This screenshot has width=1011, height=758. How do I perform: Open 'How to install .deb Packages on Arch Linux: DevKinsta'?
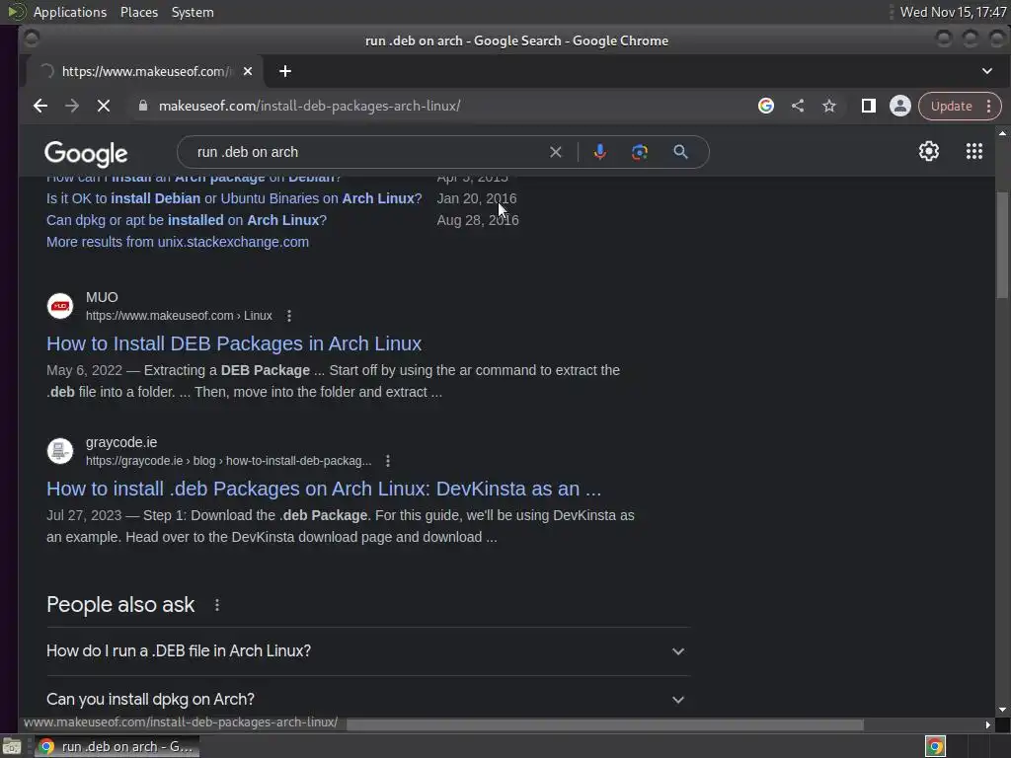[324, 489]
